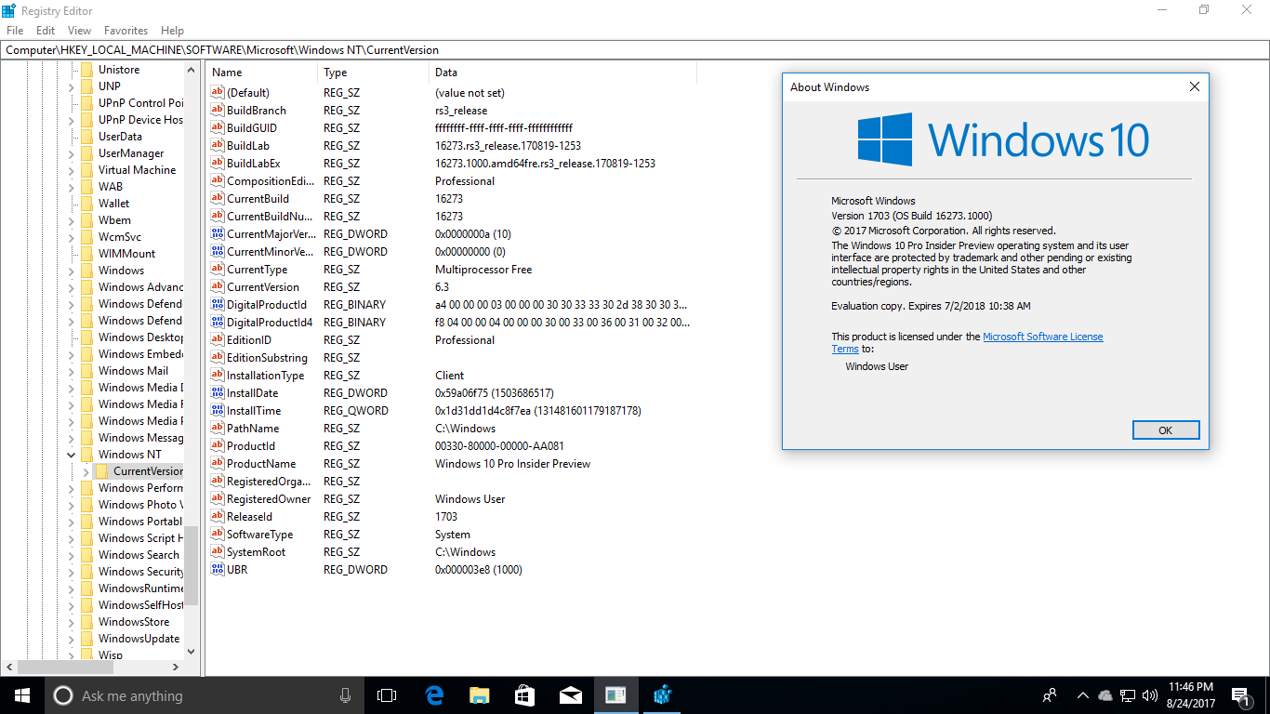Select the EditionID value row
1270x714 pixels.
tap(452, 339)
